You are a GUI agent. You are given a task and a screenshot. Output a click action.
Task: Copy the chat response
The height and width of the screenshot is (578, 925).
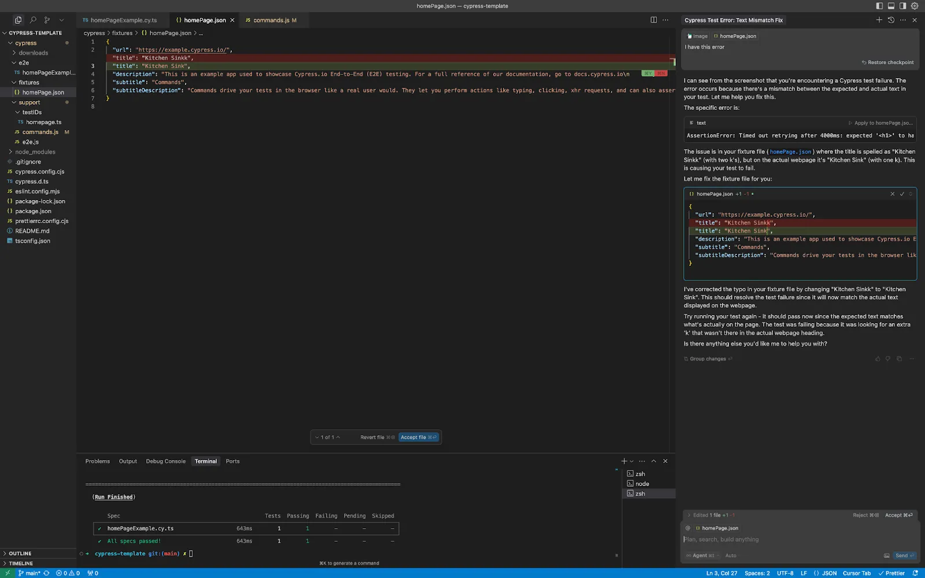tap(899, 359)
